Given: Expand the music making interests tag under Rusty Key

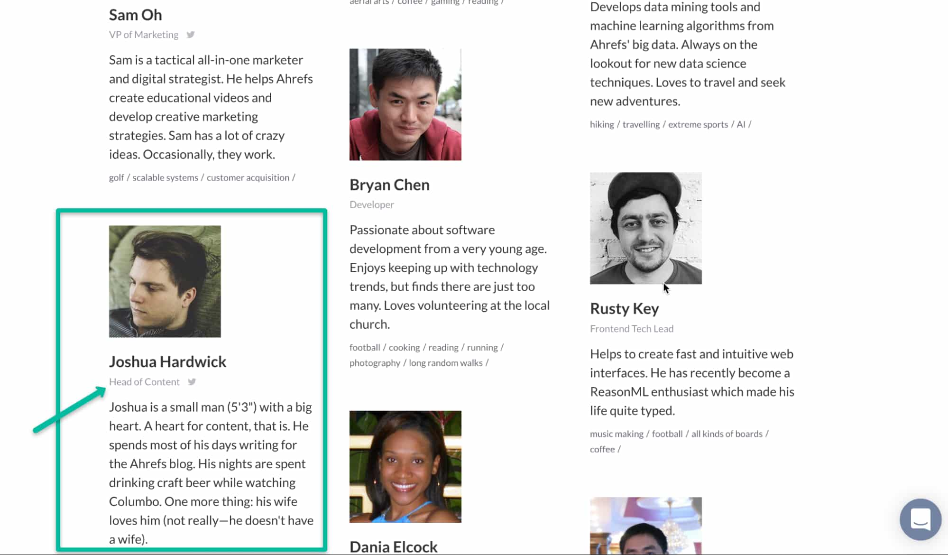Looking at the screenshot, I should tap(616, 434).
